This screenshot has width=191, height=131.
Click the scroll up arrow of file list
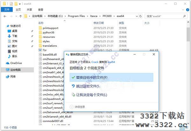coord(188,22)
